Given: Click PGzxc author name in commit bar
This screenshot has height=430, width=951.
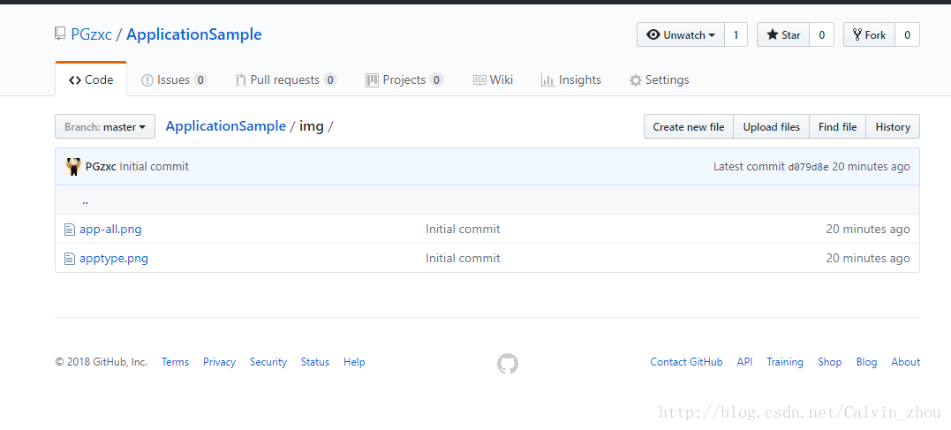Looking at the screenshot, I should coord(101,166).
